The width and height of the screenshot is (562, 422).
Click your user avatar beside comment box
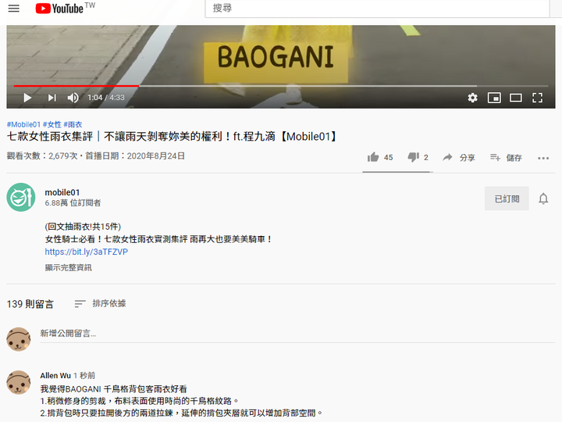[x=19, y=339]
